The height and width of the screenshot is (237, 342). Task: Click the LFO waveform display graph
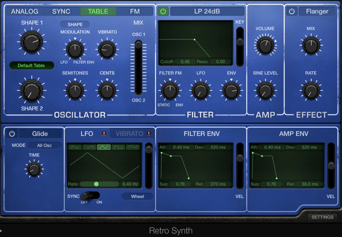(104, 165)
